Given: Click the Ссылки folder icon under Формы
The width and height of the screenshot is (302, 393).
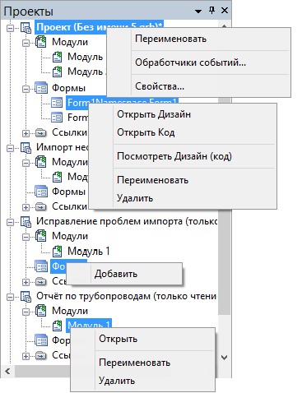Looking at the screenshot, I should pyautogui.click(x=41, y=133).
